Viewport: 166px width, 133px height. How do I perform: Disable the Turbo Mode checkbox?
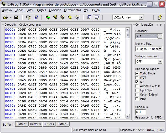pos(137,73)
